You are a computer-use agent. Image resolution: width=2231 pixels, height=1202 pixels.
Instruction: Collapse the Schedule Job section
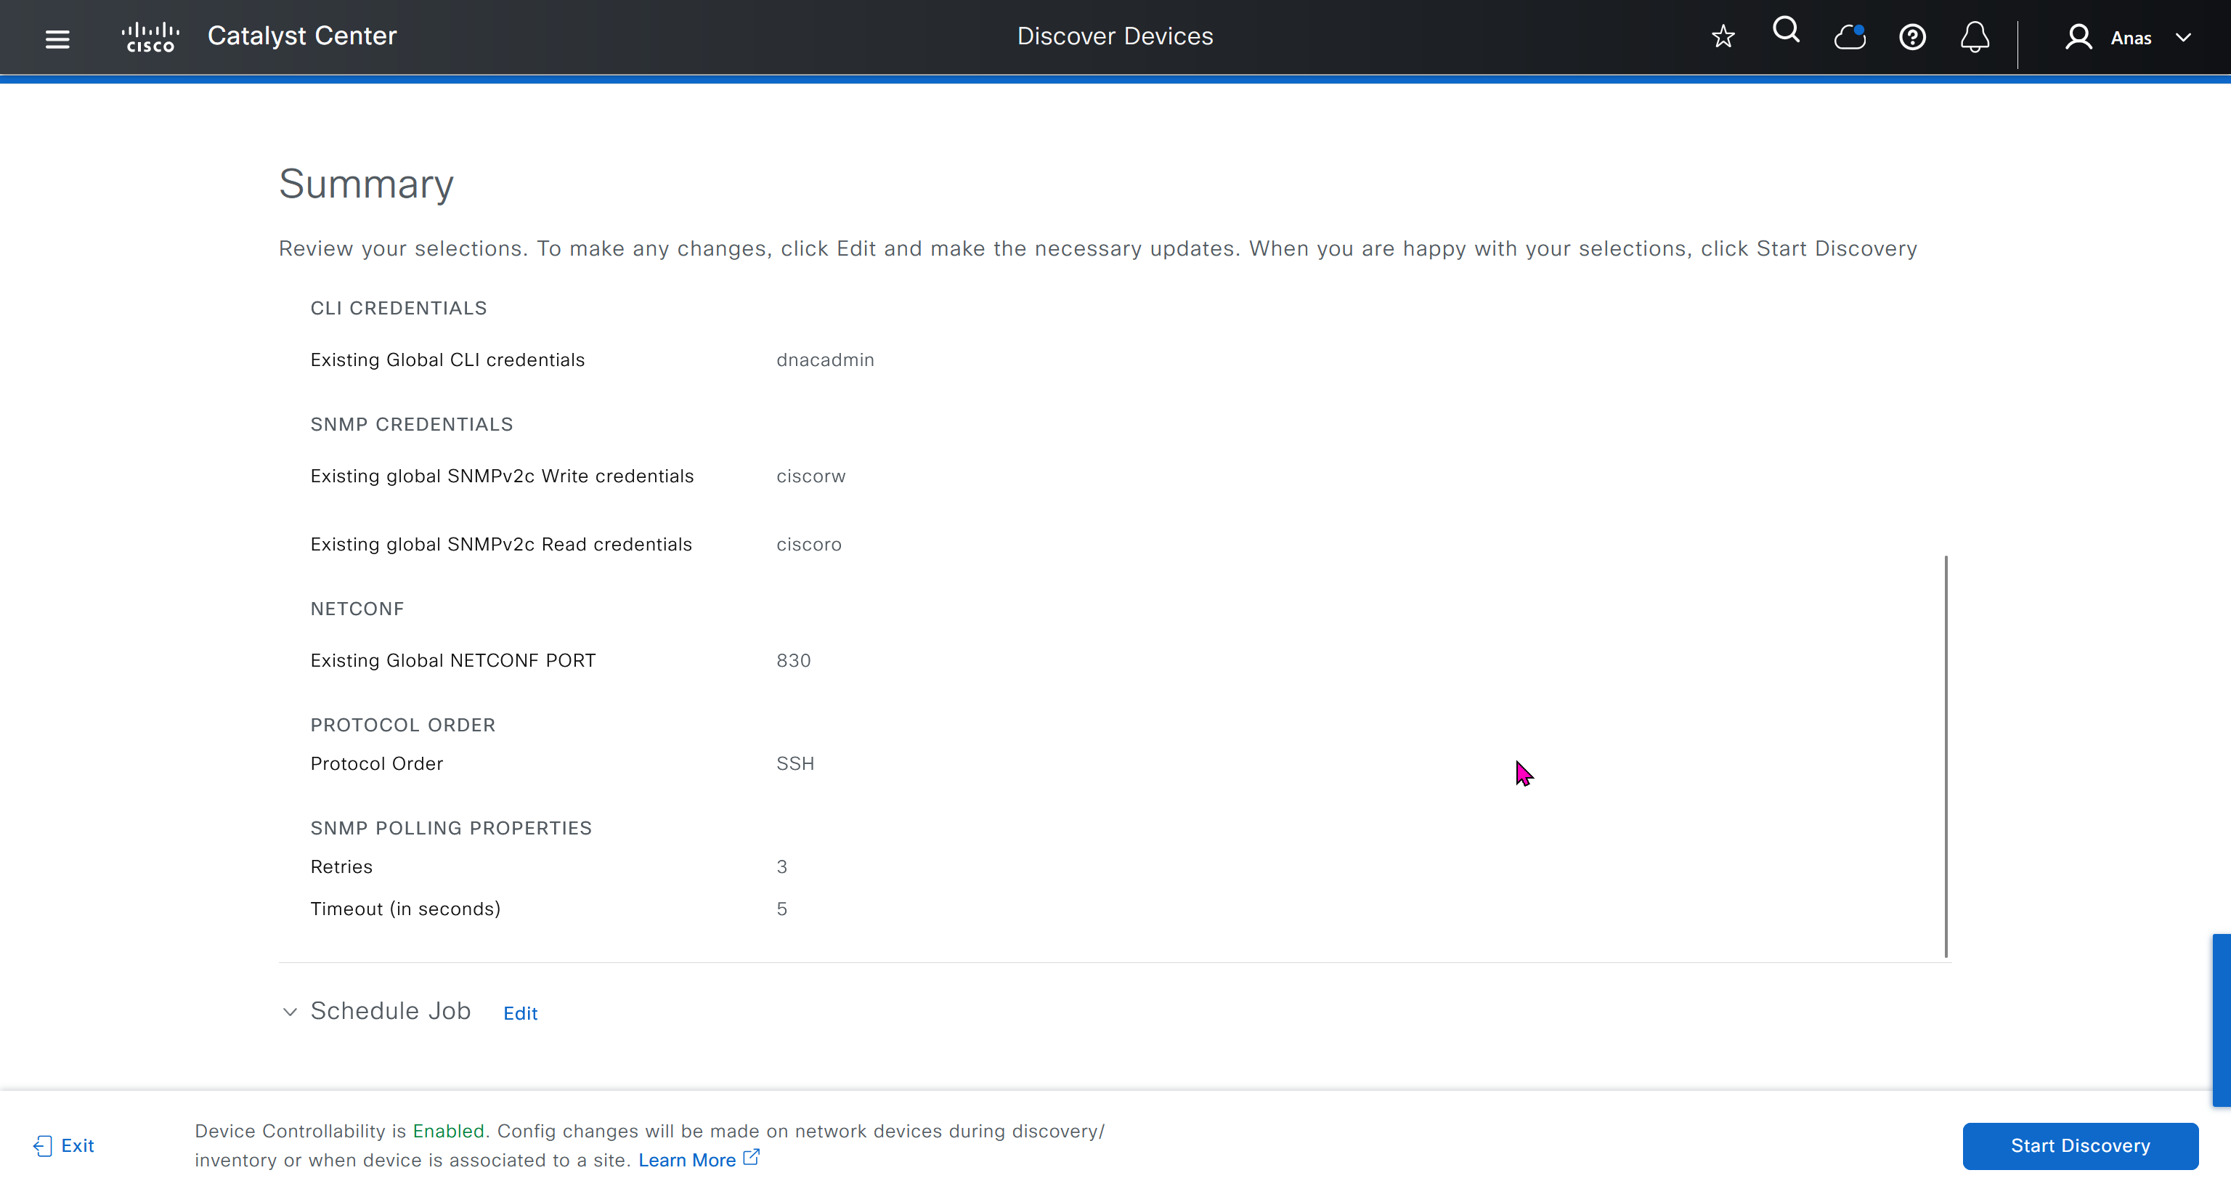290,1012
